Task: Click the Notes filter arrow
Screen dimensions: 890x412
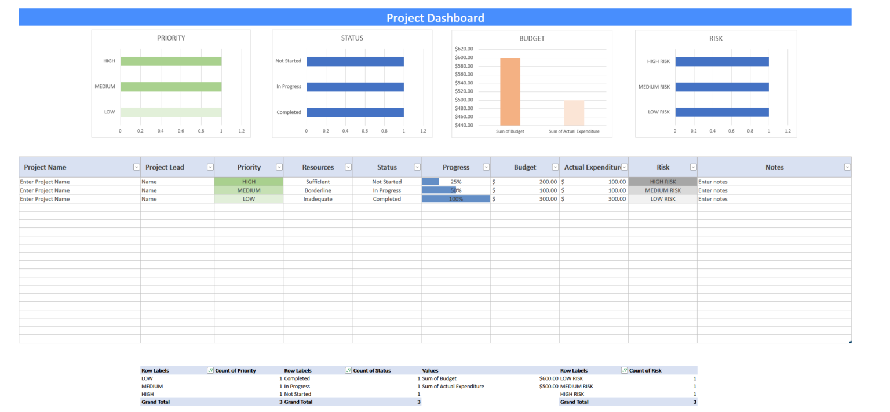Action: coord(846,167)
